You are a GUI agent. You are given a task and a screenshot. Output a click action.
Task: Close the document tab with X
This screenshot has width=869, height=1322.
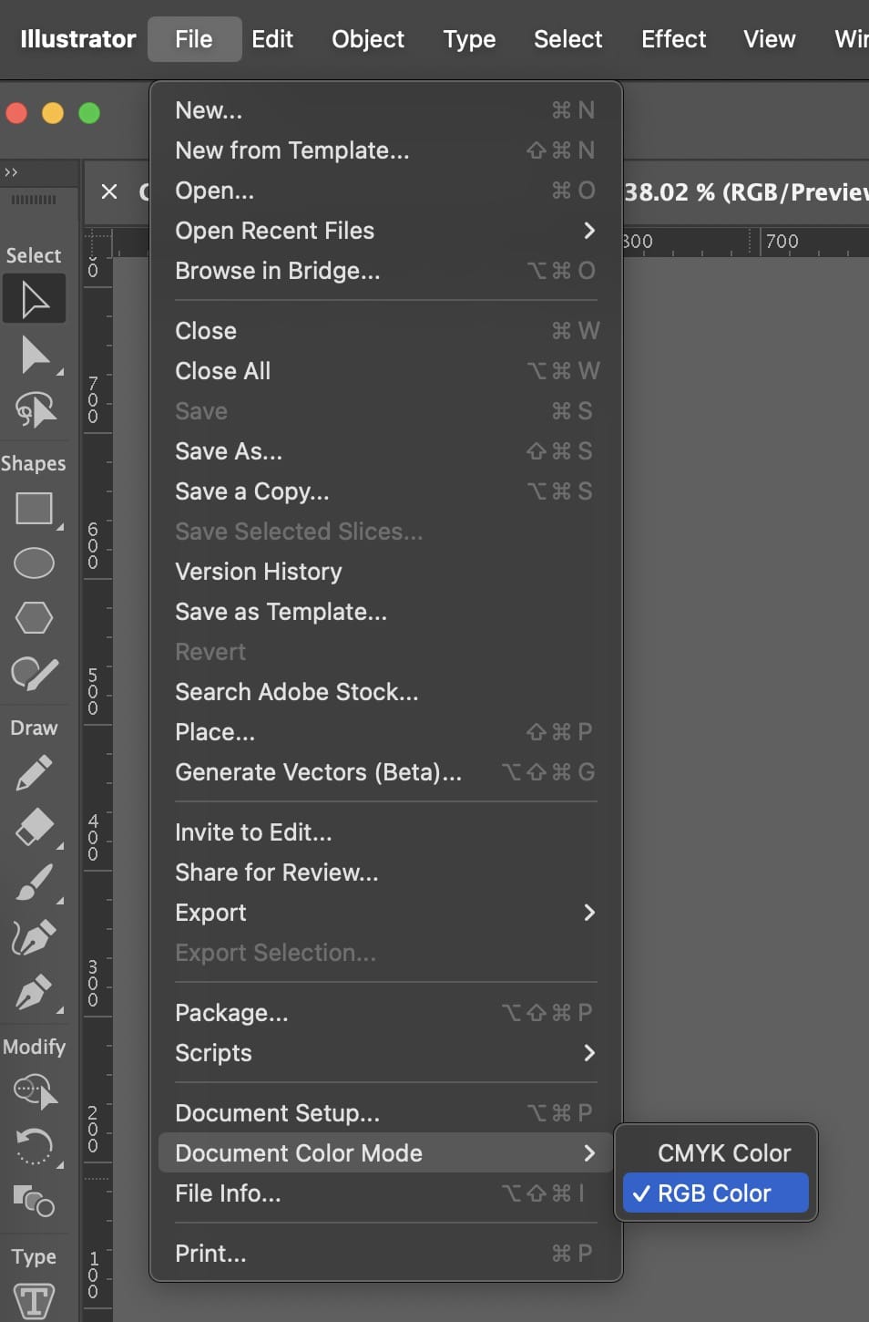[109, 191]
